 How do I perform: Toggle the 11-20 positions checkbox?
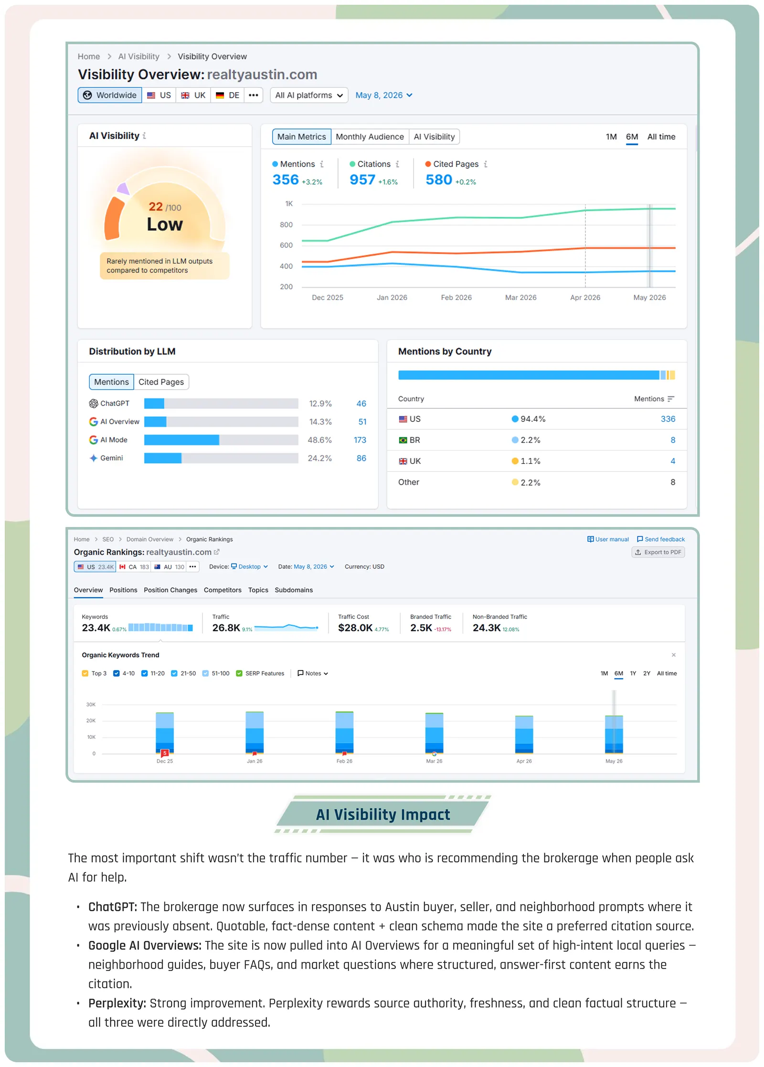click(x=144, y=673)
